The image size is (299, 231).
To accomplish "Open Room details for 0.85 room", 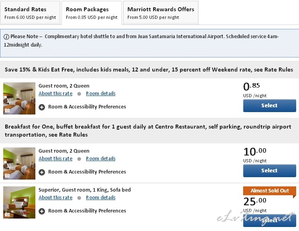I will pos(101,93).
